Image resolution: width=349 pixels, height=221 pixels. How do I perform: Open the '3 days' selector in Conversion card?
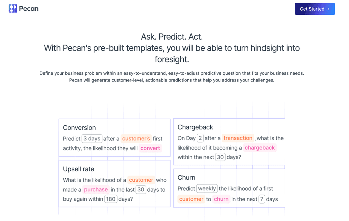(x=92, y=139)
